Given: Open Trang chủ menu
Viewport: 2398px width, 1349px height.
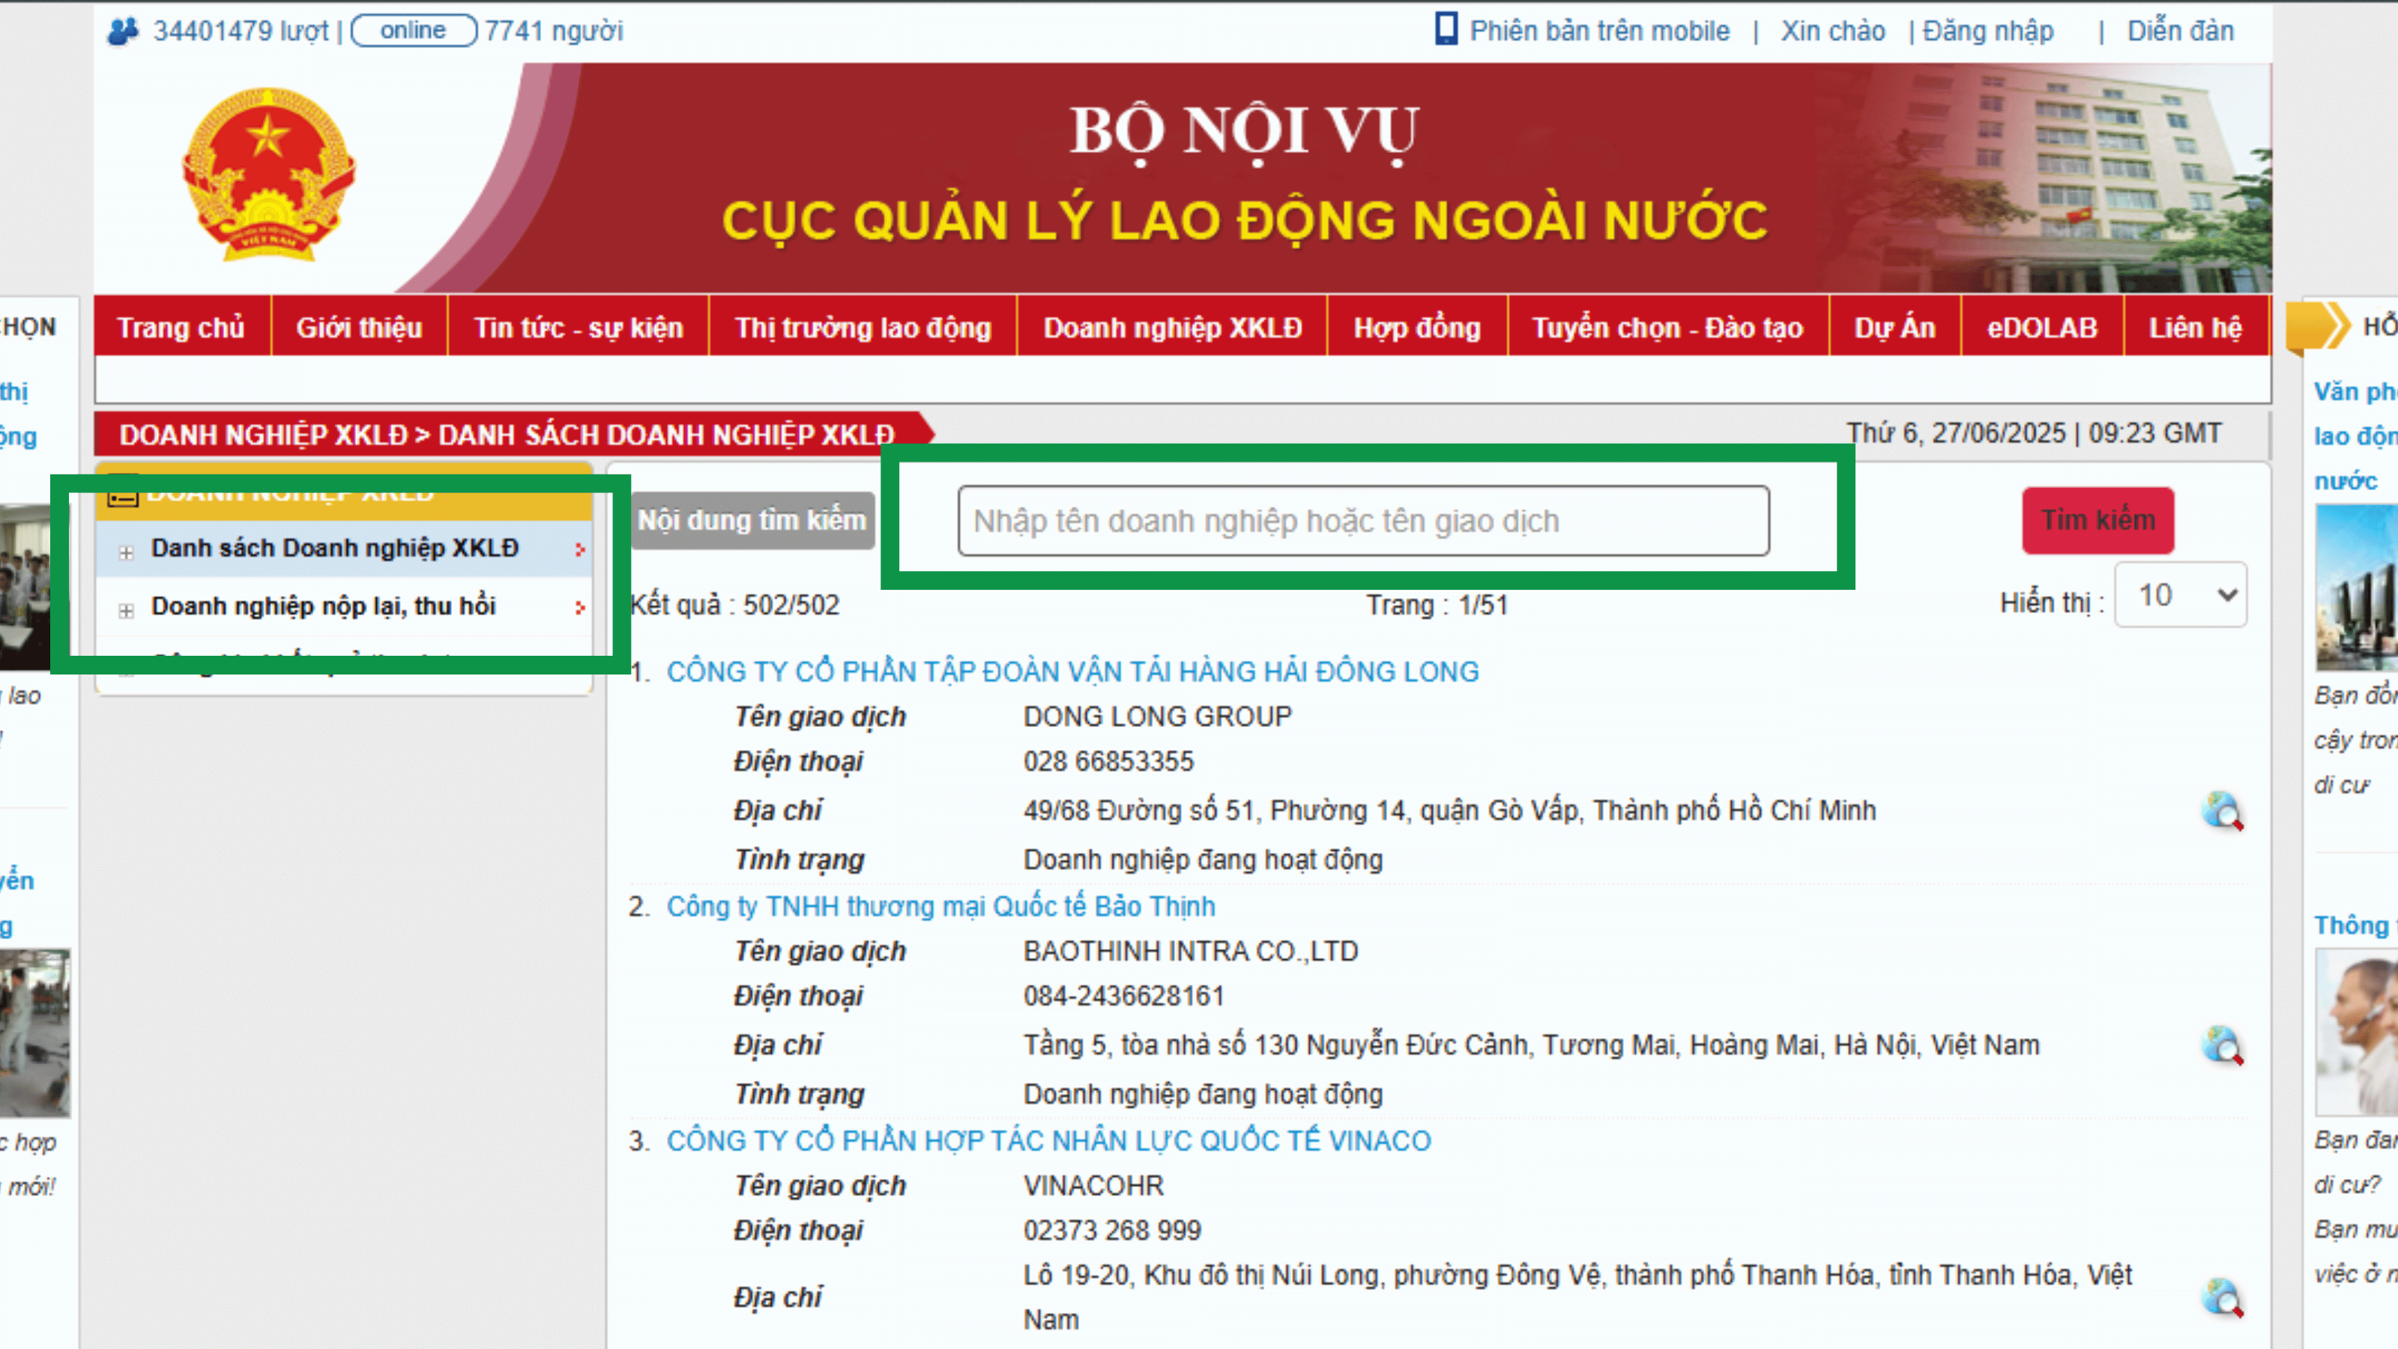Looking at the screenshot, I should [181, 328].
